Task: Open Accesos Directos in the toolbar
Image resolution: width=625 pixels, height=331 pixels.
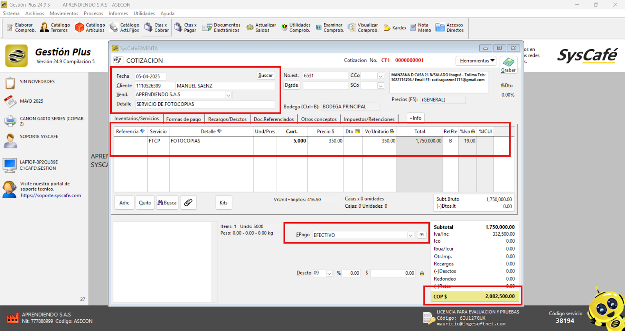Action: click(450, 27)
